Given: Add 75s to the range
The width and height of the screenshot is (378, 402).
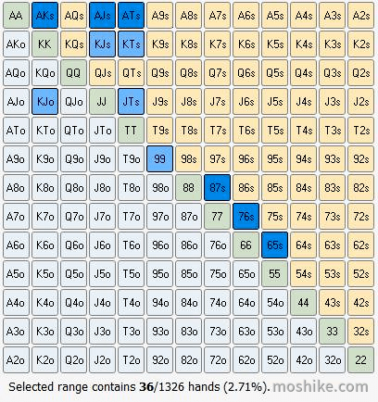Looking at the screenshot, I should (274, 217).
